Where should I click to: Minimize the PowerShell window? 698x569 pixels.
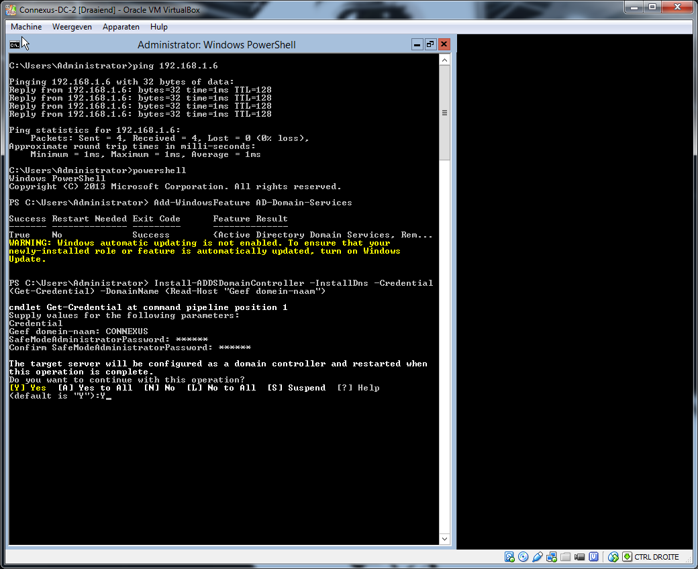(x=417, y=44)
